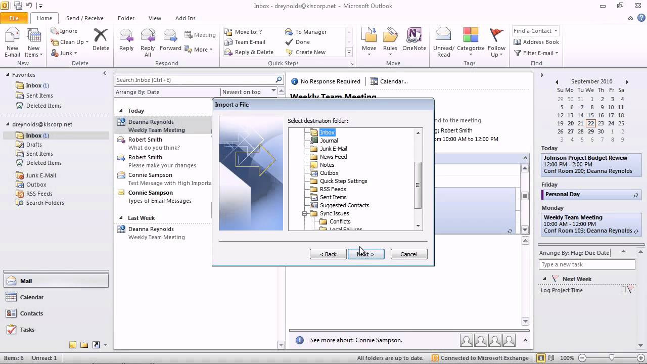647x364 pixels.
Task: Open Contacts navigation button
Action: click(56, 313)
